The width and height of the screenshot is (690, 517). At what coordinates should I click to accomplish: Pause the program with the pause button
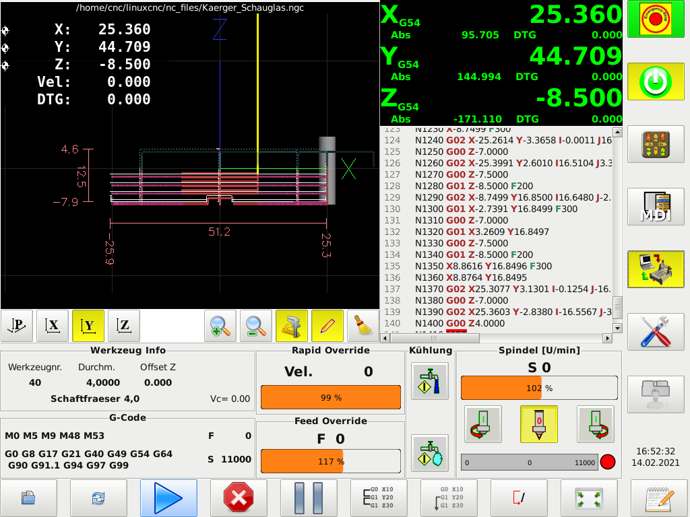[x=309, y=498]
